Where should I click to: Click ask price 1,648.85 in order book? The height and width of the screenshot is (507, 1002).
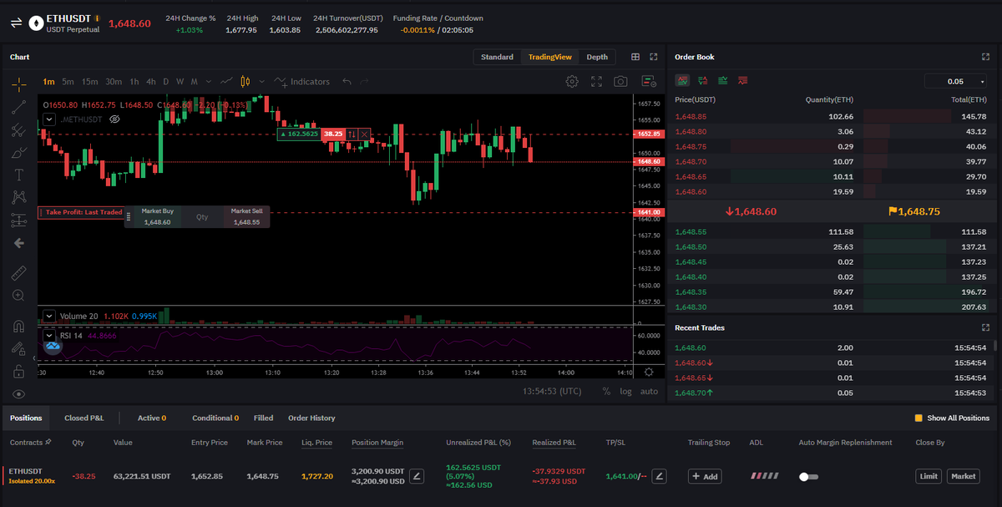pos(691,117)
